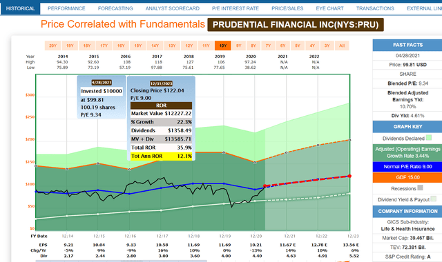Click the 12/31/2023 closing price tooltip
The height and width of the screenshot is (262, 442).
(161, 118)
